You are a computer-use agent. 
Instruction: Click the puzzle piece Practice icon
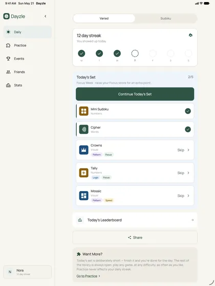click(x=8, y=45)
